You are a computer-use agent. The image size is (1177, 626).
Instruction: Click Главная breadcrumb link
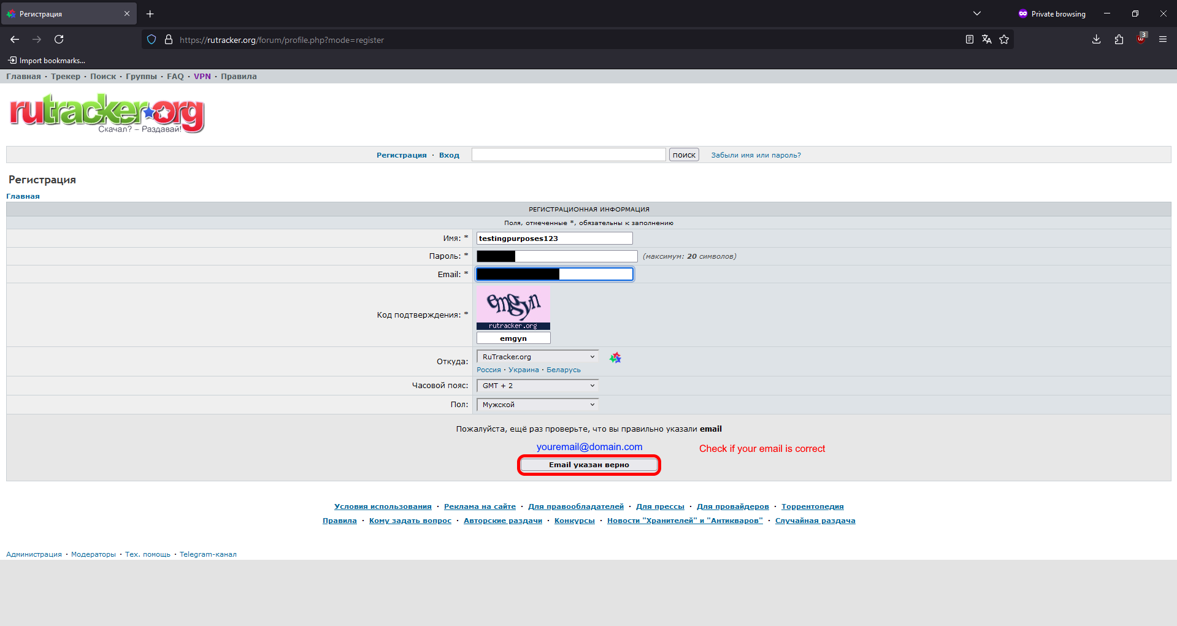point(23,196)
